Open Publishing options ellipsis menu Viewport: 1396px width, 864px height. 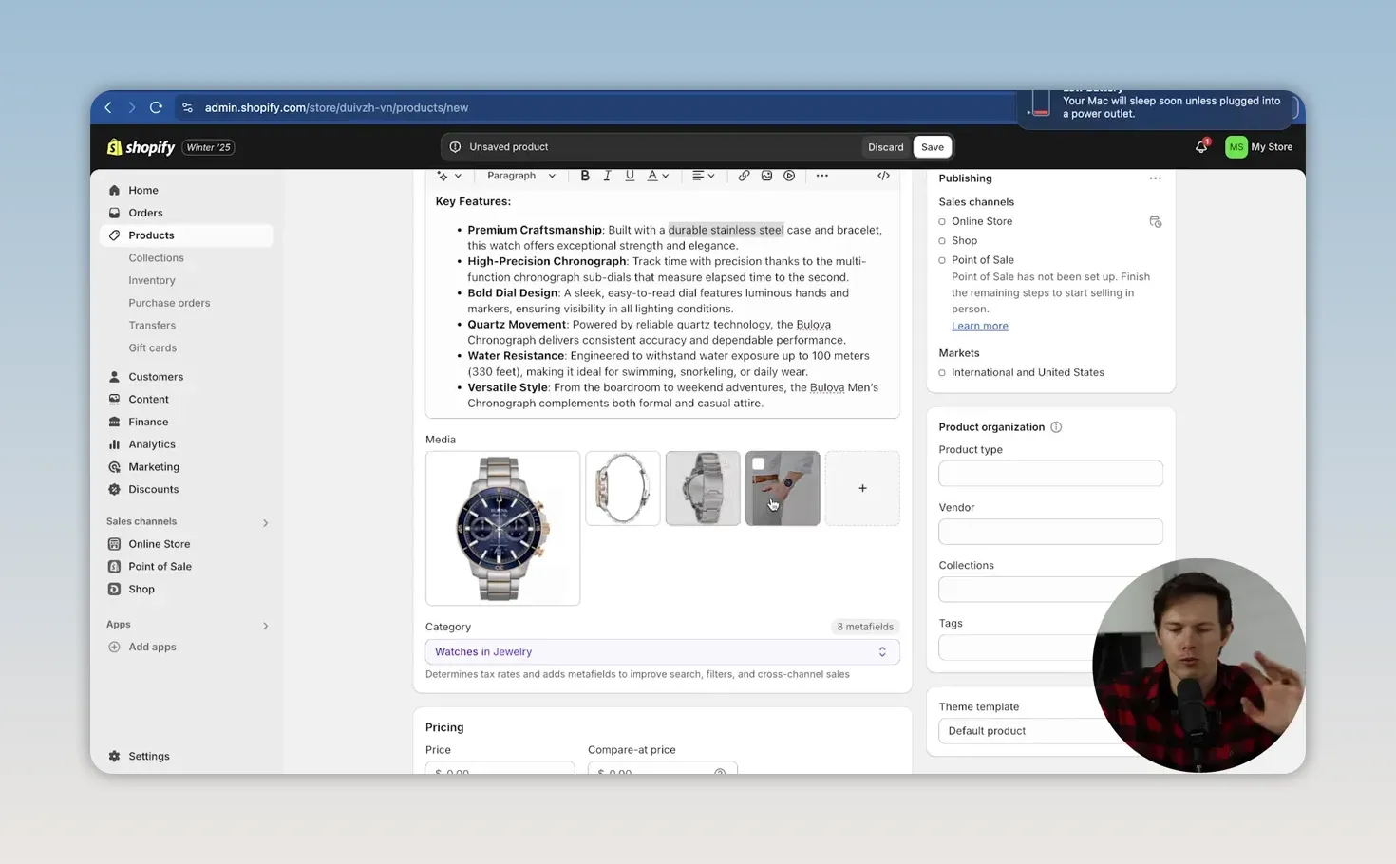click(x=1155, y=178)
